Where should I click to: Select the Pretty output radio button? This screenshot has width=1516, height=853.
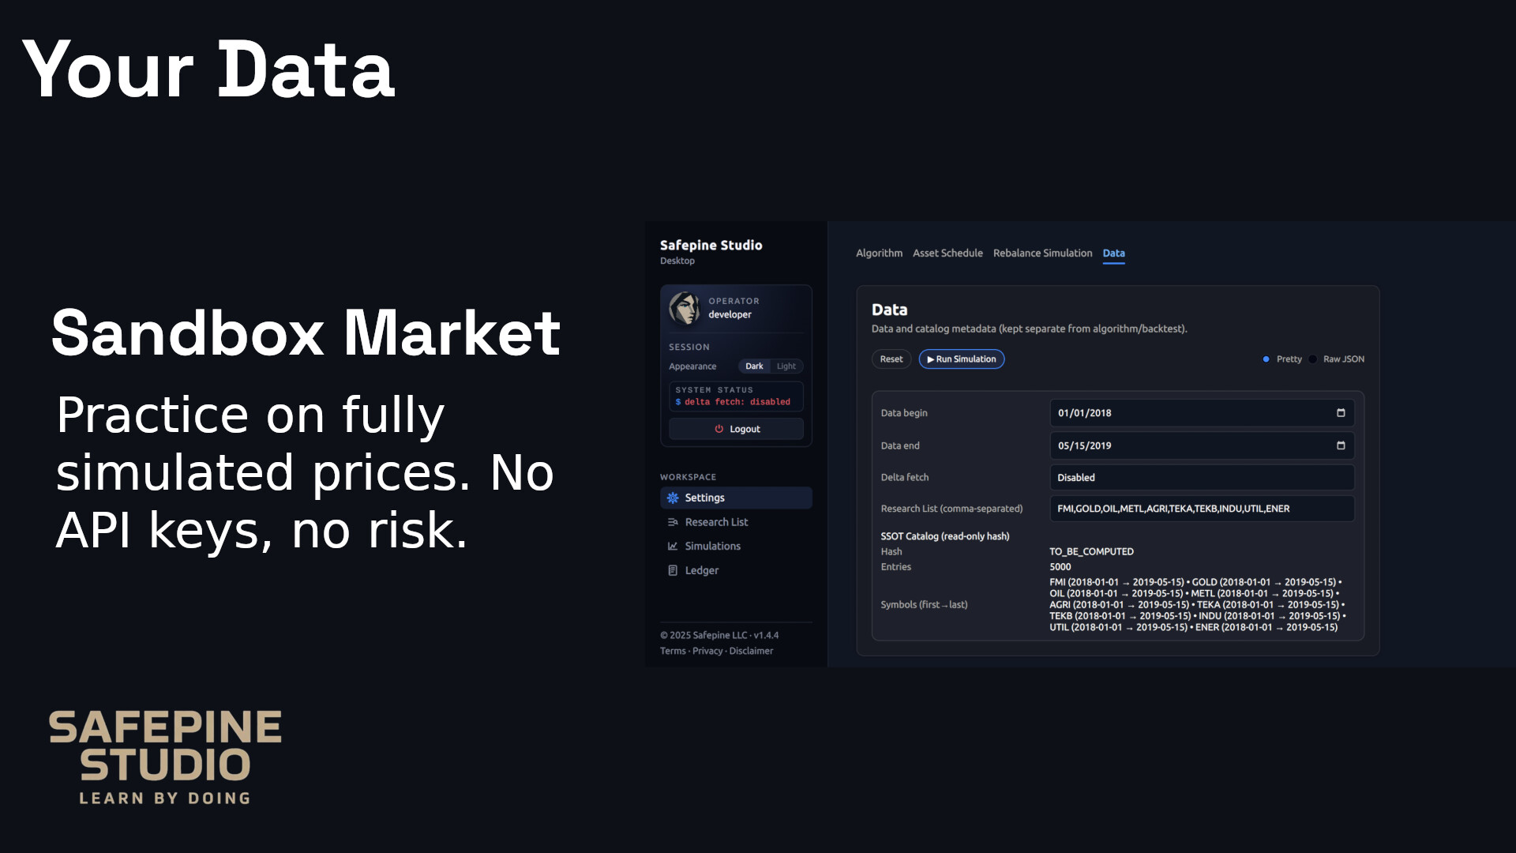coord(1266,359)
